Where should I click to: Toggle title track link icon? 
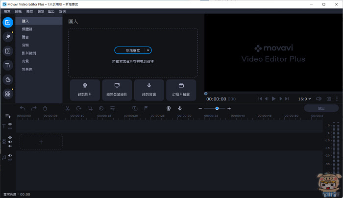10,128
